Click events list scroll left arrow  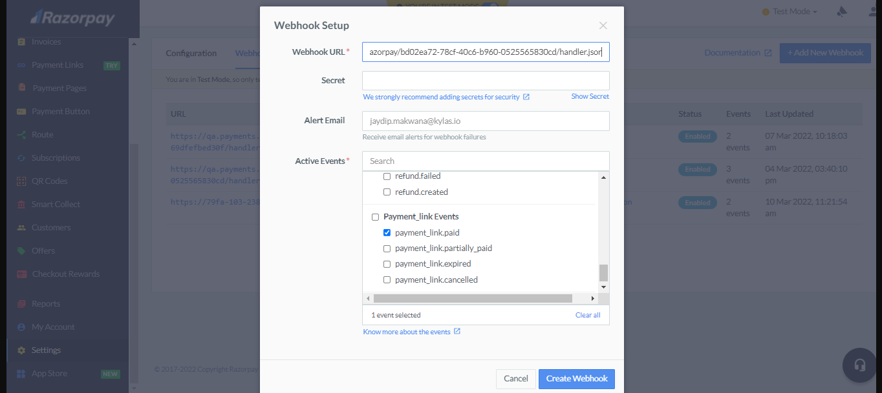pos(368,299)
